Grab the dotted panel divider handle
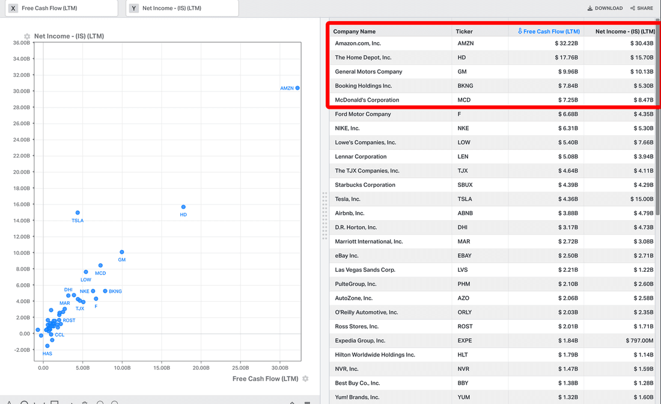 point(324,216)
